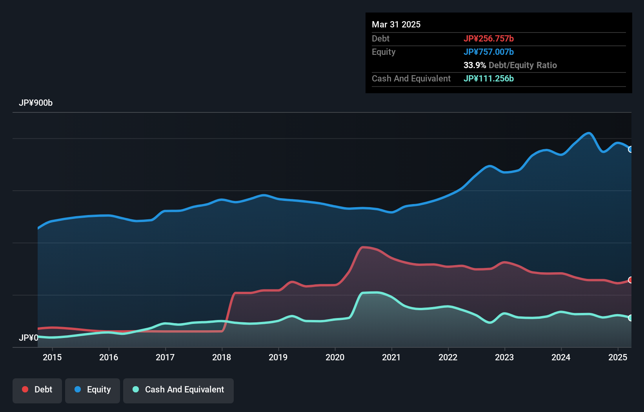This screenshot has width=644, height=412.
Task: Select the teal Cash endpoint marker on chart
Action: point(630,318)
